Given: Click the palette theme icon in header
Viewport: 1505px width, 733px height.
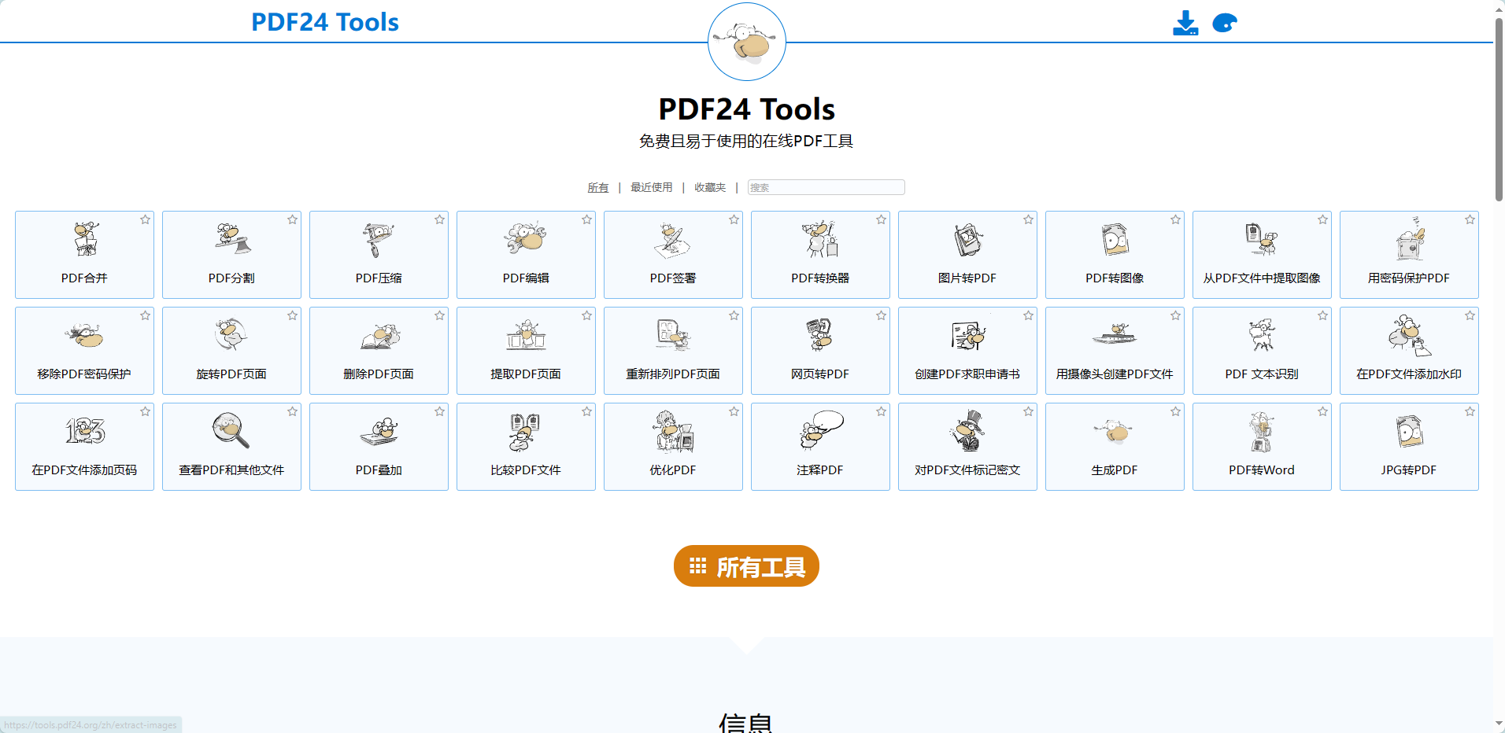Looking at the screenshot, I should (1225, 24).
